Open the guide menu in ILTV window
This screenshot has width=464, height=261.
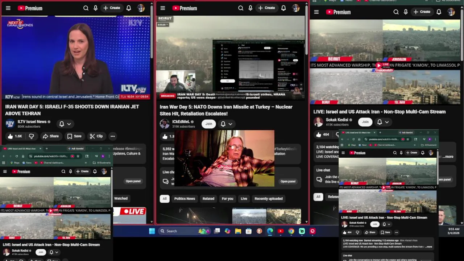click(x=8, y=8)
